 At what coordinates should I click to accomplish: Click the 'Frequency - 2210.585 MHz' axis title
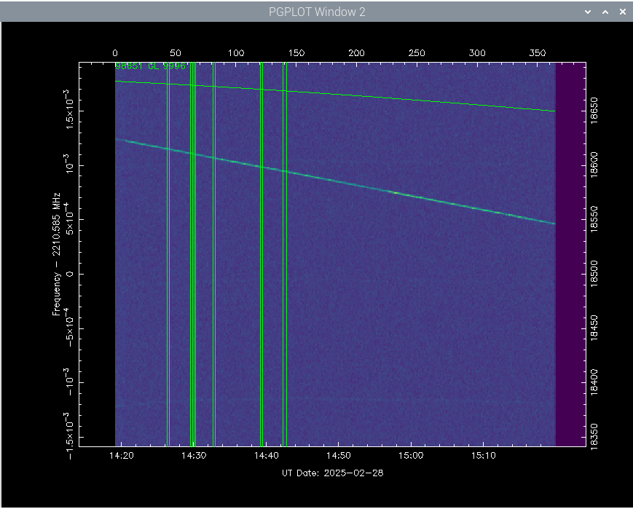(x=57, y=254)
